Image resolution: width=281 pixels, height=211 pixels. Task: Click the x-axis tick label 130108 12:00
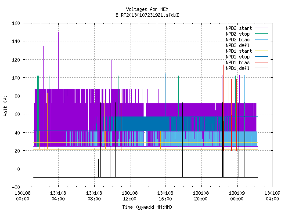coord(130,196)
